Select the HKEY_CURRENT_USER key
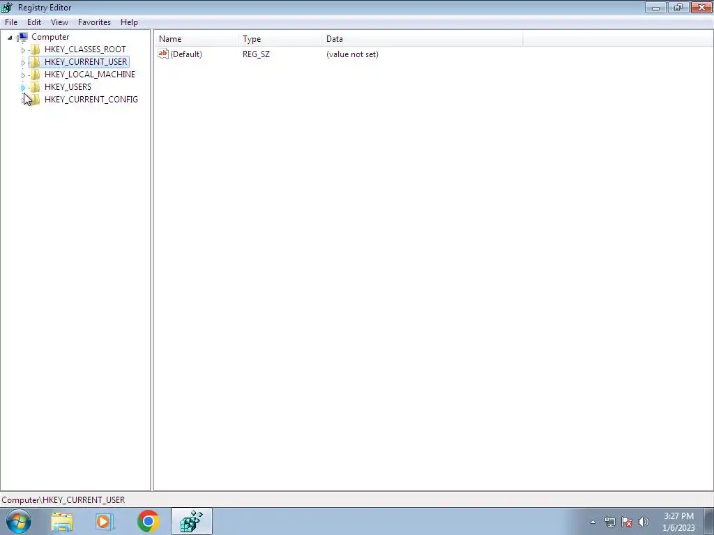Viewport: 714px width, 535px height. (x=86, y=61)
